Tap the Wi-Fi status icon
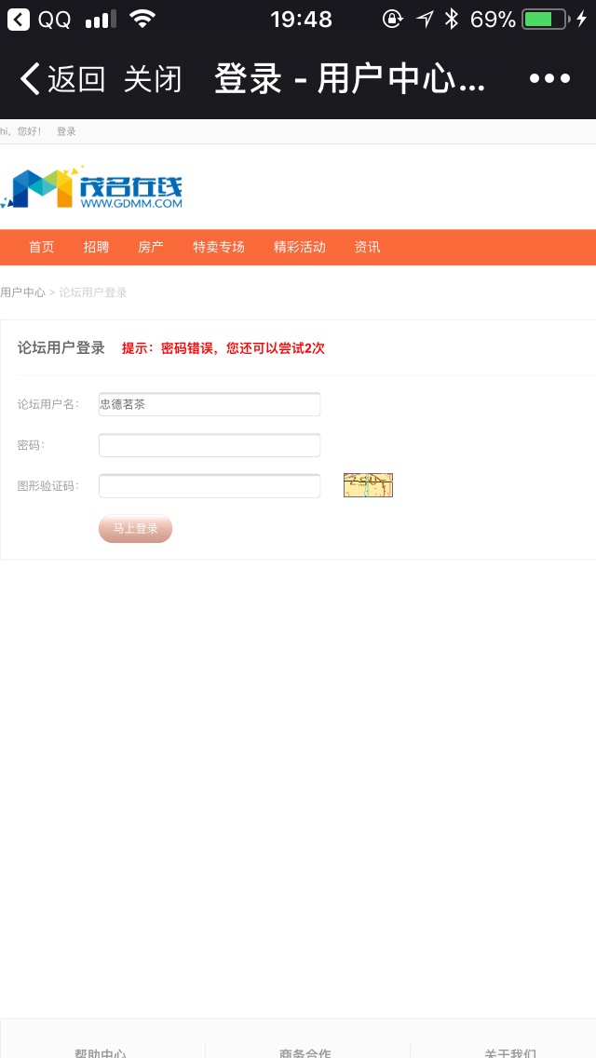 click(x=142, y=19)
